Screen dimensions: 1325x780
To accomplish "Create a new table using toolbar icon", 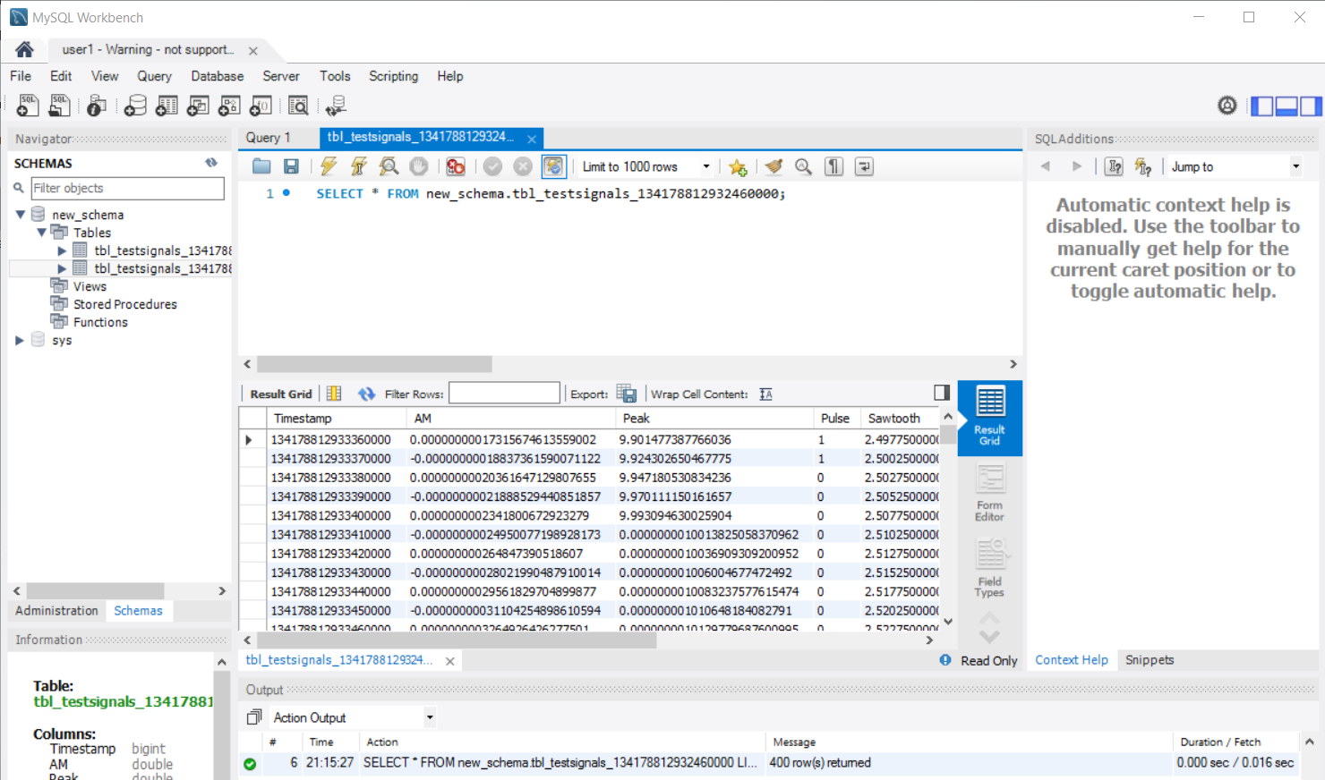I will 167,106.
